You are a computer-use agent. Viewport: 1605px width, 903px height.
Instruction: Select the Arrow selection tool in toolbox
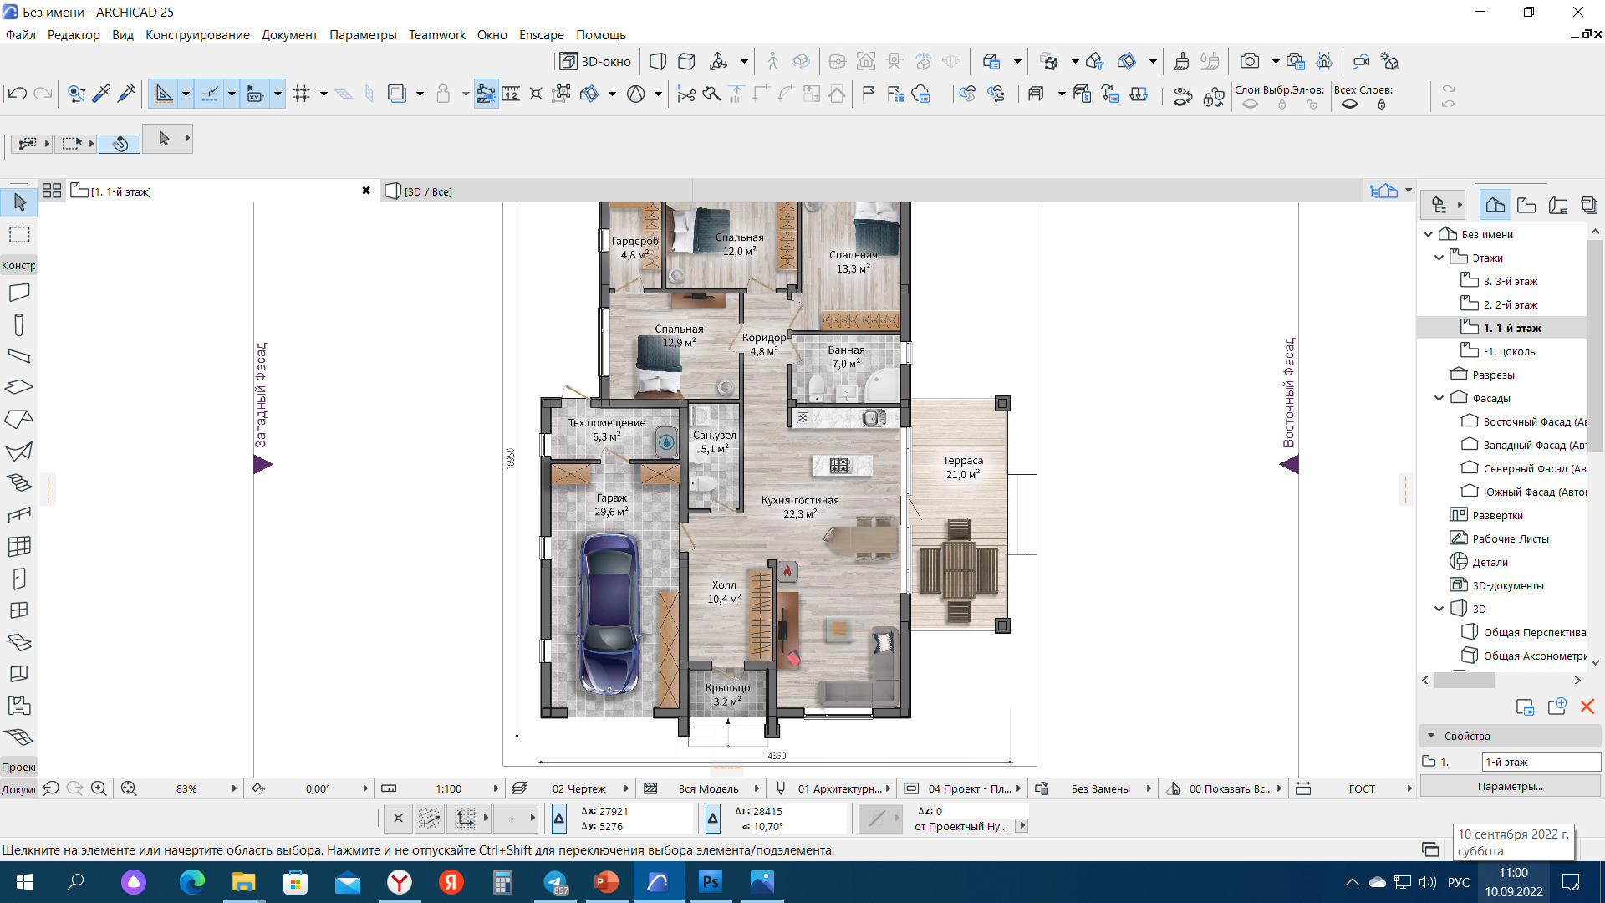[19, 202]
